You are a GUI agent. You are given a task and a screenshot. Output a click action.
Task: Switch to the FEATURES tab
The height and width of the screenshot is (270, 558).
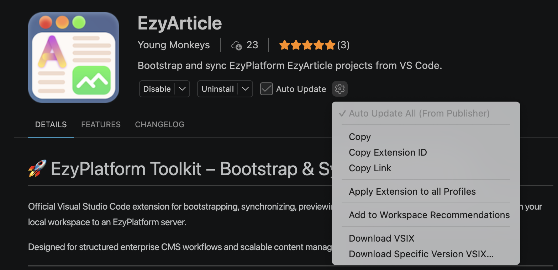coord(101,124)
